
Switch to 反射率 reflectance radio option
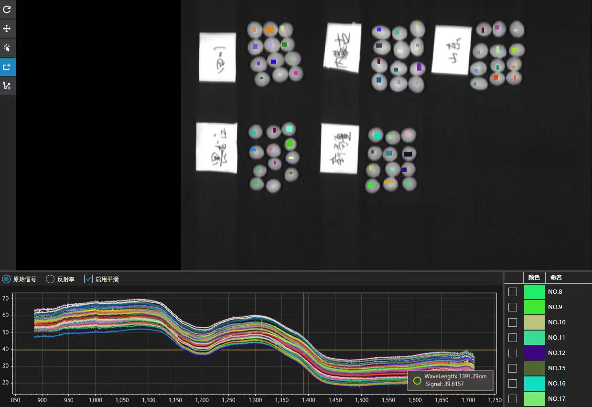click(50, 279)
